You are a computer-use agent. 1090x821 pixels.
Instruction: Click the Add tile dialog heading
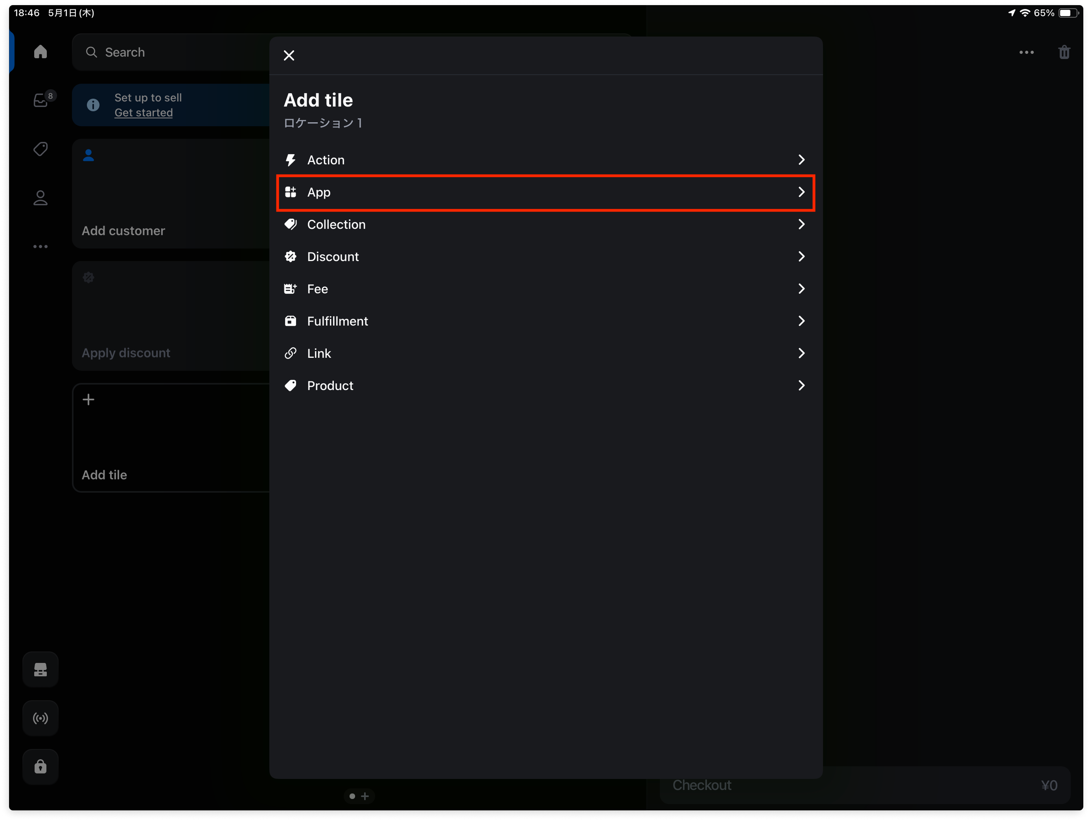coord(319,100)
